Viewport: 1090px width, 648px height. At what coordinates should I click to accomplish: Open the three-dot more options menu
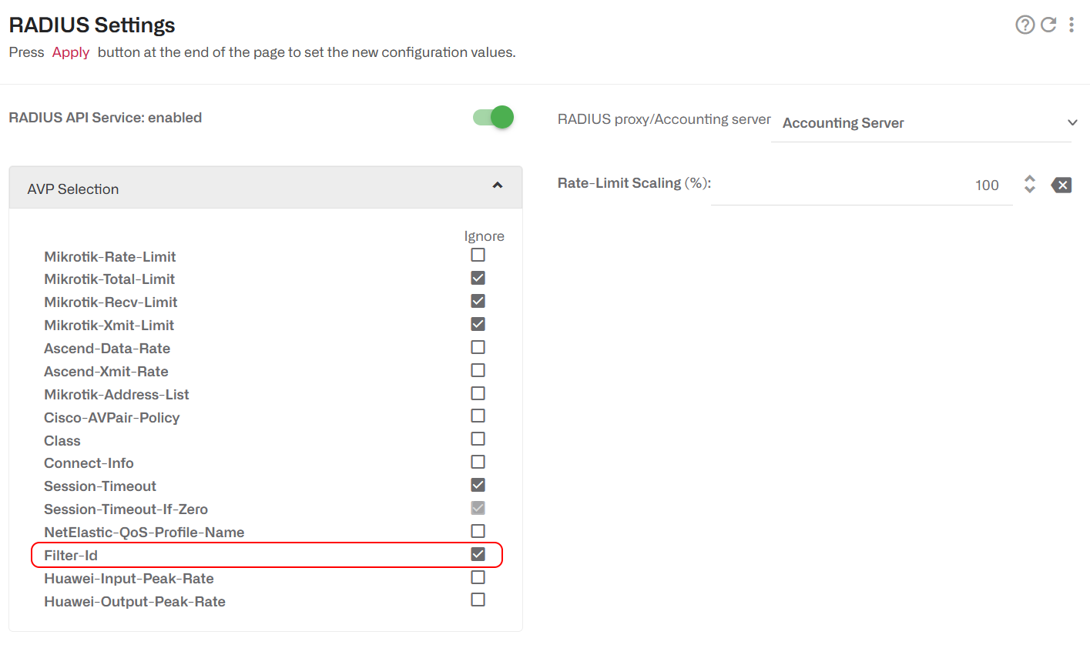[x=1071, y=25]
